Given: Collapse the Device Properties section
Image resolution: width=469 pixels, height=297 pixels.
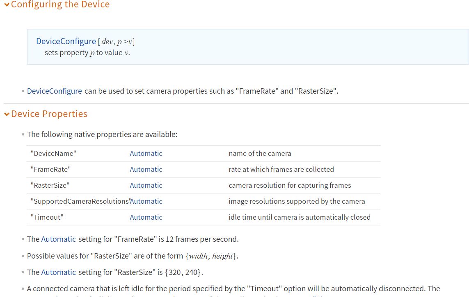Looking at the screenshot, I should pyautogui.click(x=7, y=114).
